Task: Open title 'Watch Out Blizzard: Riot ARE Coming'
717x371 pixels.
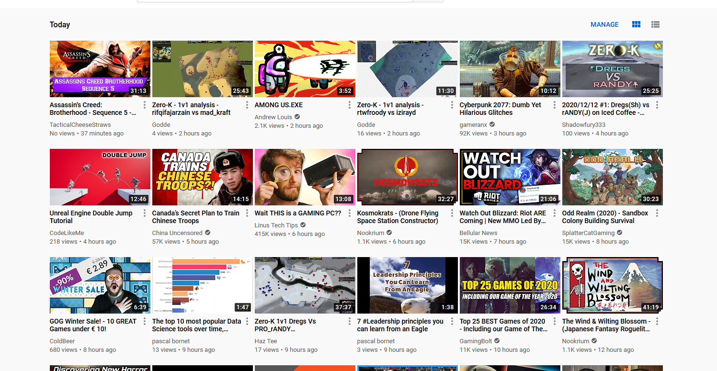Action: [x=503, y=217]
